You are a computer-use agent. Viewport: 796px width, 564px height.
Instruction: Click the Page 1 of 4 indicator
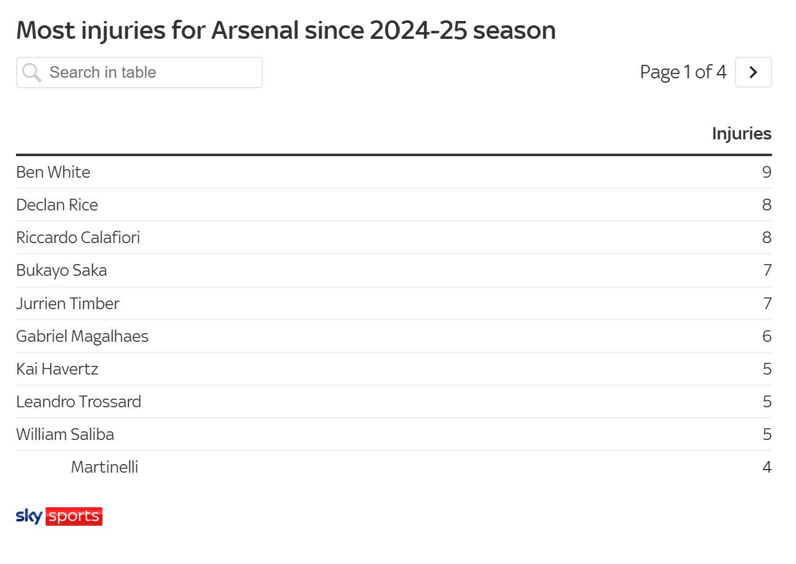click(x=682, y=72)
